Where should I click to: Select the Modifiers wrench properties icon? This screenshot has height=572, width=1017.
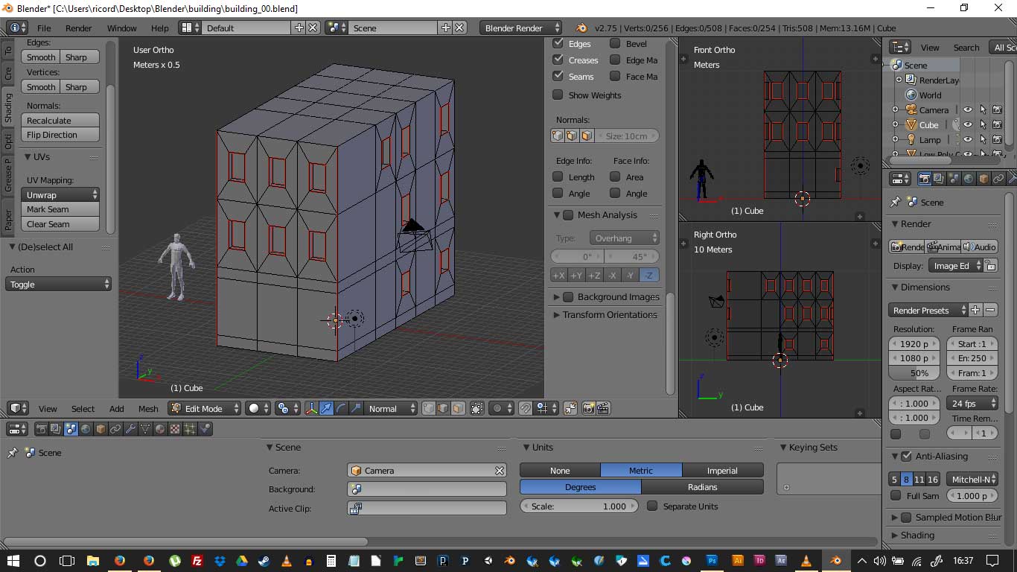point(130,429)
